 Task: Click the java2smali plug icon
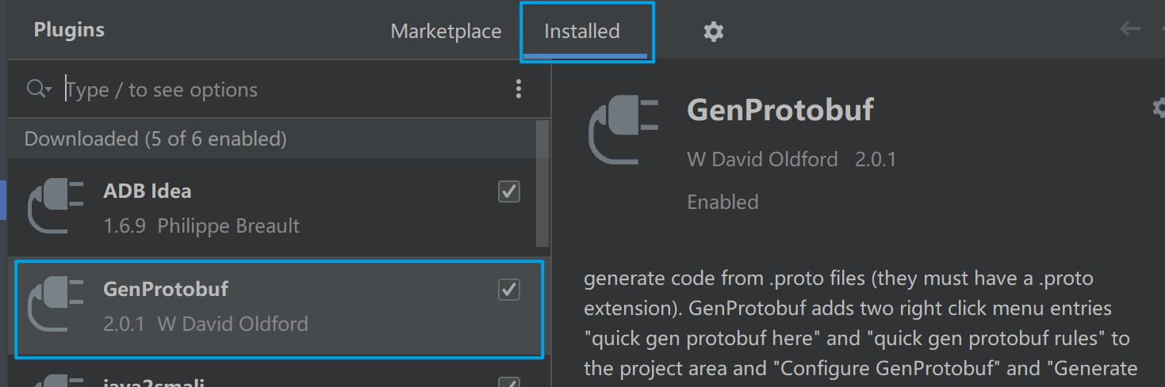point(56,381)
